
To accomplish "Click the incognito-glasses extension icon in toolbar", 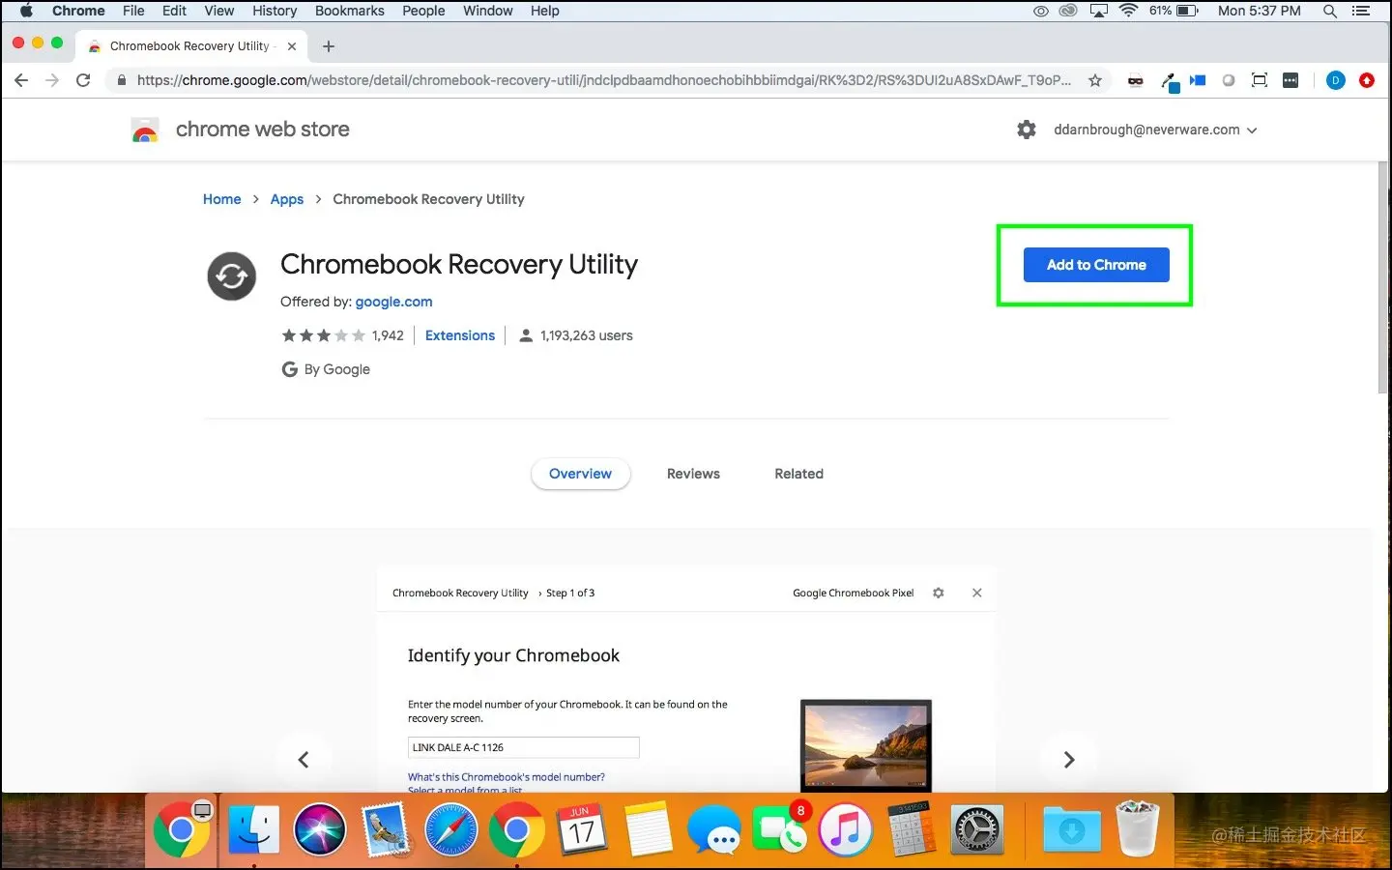I will pos(1136,80).
